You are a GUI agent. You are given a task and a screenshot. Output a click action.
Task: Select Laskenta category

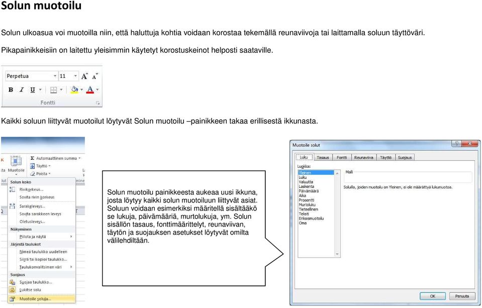point(316,186)
